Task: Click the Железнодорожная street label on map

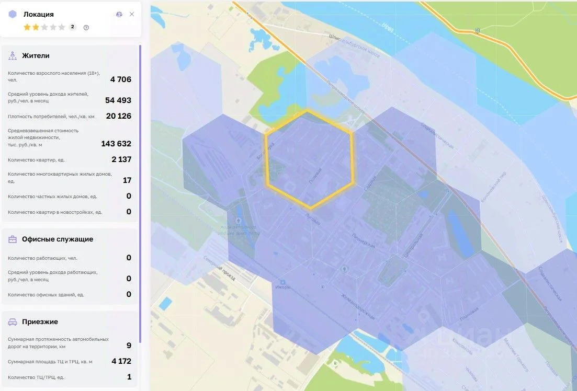Action: [x=357, y=306]
